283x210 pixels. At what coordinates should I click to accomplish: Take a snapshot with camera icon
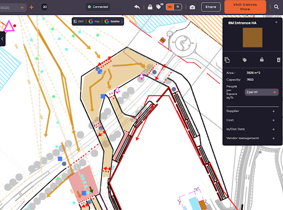click(x=192, y=7)
